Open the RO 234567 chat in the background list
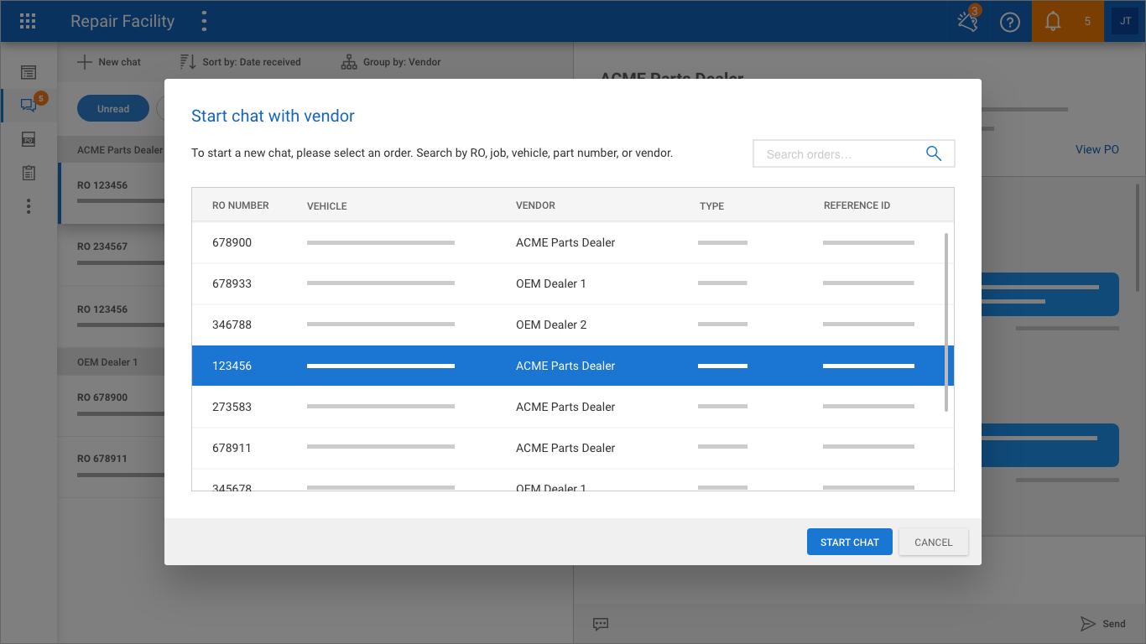This screenshot has height=644, width=1146. (x=111, y=255)
